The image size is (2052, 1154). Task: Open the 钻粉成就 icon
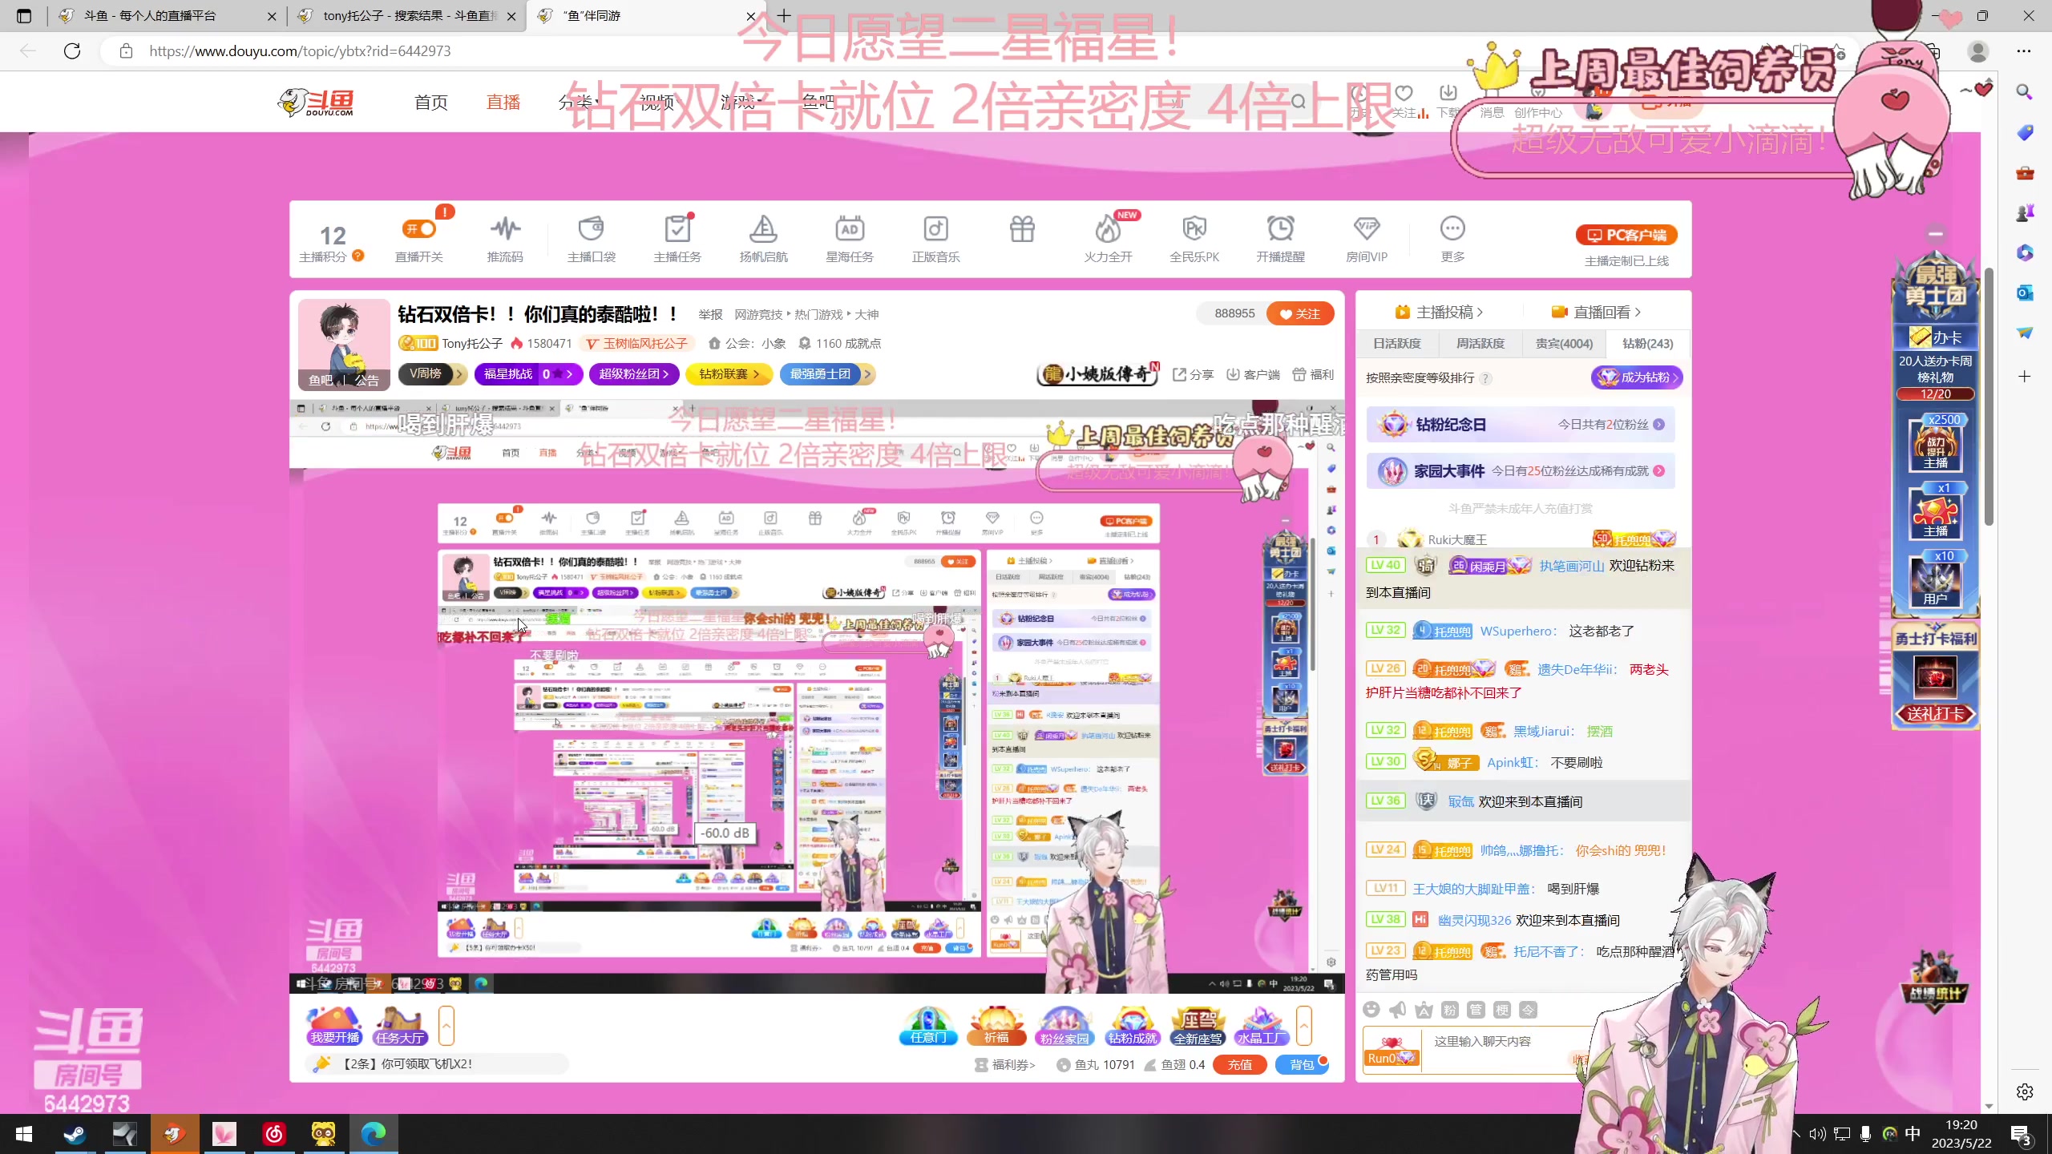(x=1132, y=1026)
